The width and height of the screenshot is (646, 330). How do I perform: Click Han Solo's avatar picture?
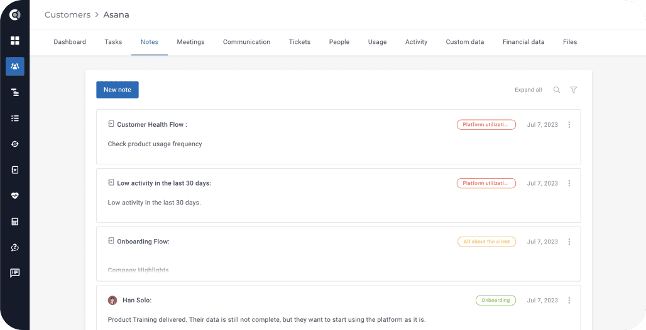point(112,301)
